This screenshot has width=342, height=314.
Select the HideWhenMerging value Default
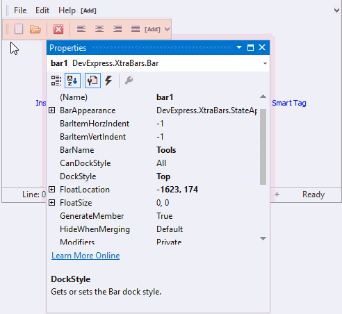[x=170, y=229]
